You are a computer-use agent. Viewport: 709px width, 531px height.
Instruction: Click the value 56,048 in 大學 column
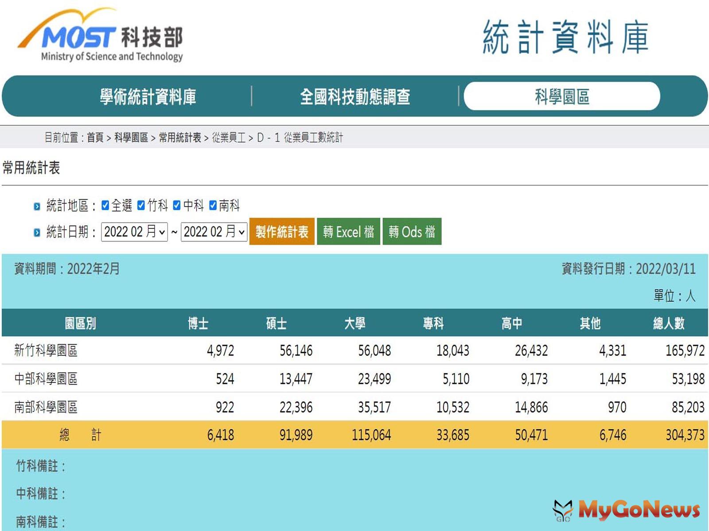[x=374, y=351]
